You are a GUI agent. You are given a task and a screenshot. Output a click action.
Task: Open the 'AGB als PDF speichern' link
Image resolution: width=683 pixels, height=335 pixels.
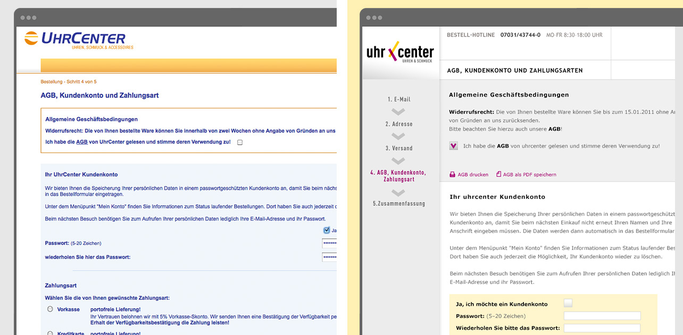tap(530, 174)
